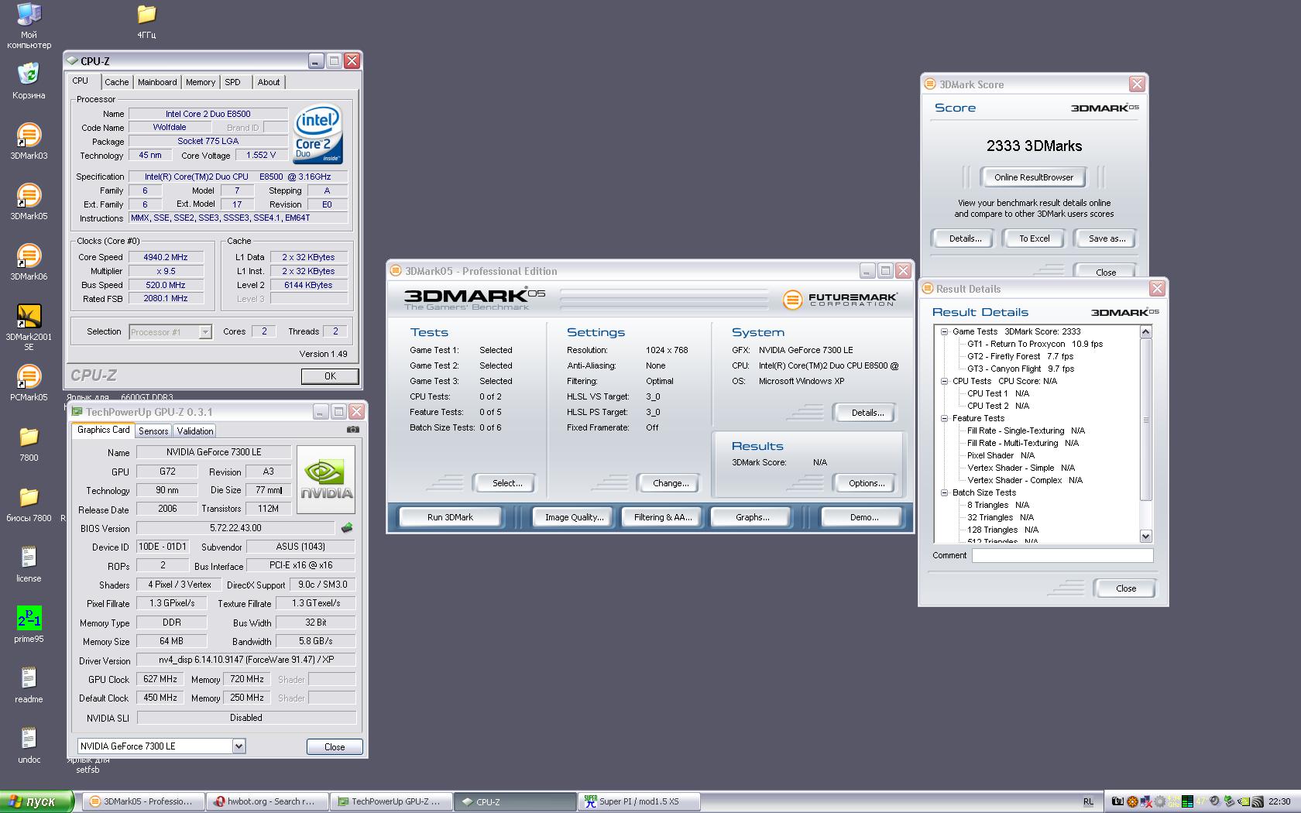This screenshot has height=813, width=1301.
Task: Switch to the Memory tab in CPU-Z
Action: (x=201, y=82)
